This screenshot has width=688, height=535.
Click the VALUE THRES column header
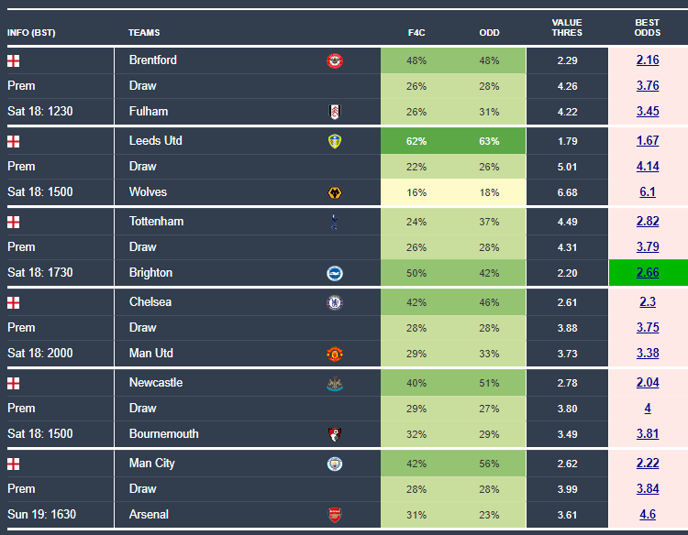[566, 27]
